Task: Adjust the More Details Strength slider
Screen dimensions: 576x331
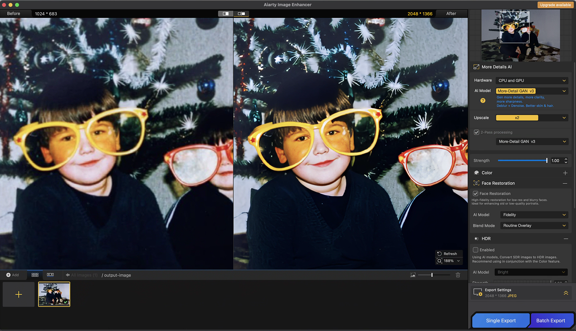Action: [x=522, y=161]
